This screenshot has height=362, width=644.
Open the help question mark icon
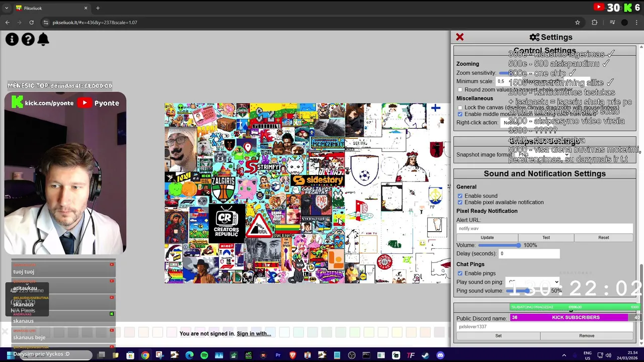[28, 39]
